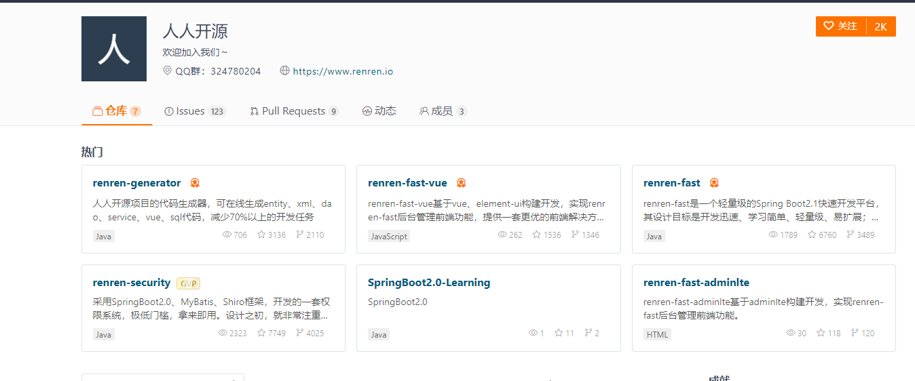Image resolution: width=915 pixels, height=381 pixels.
Task: Click the recommended badge icon next to renren-fast
Action: coord(714,183)
